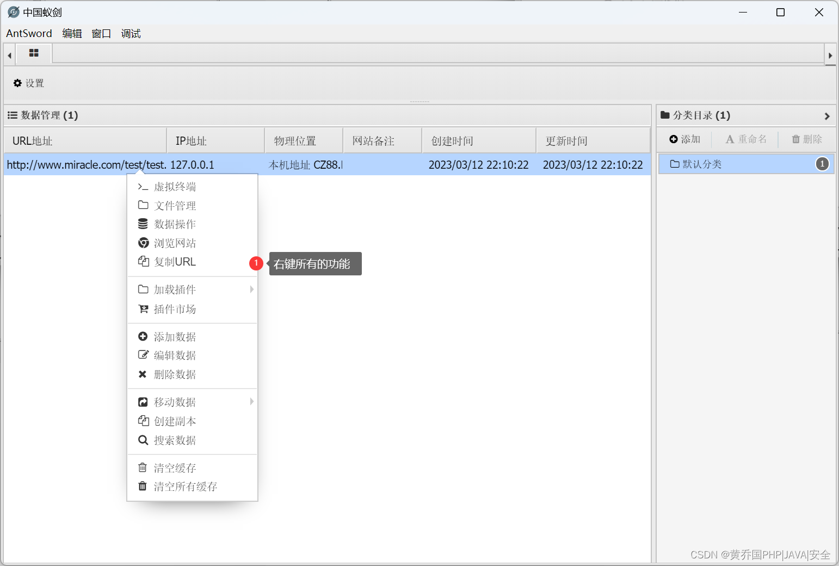Sort by the 创建时间 column header
Screen dimensions: 839x566
pyautogui.click(x=479, y=141)
